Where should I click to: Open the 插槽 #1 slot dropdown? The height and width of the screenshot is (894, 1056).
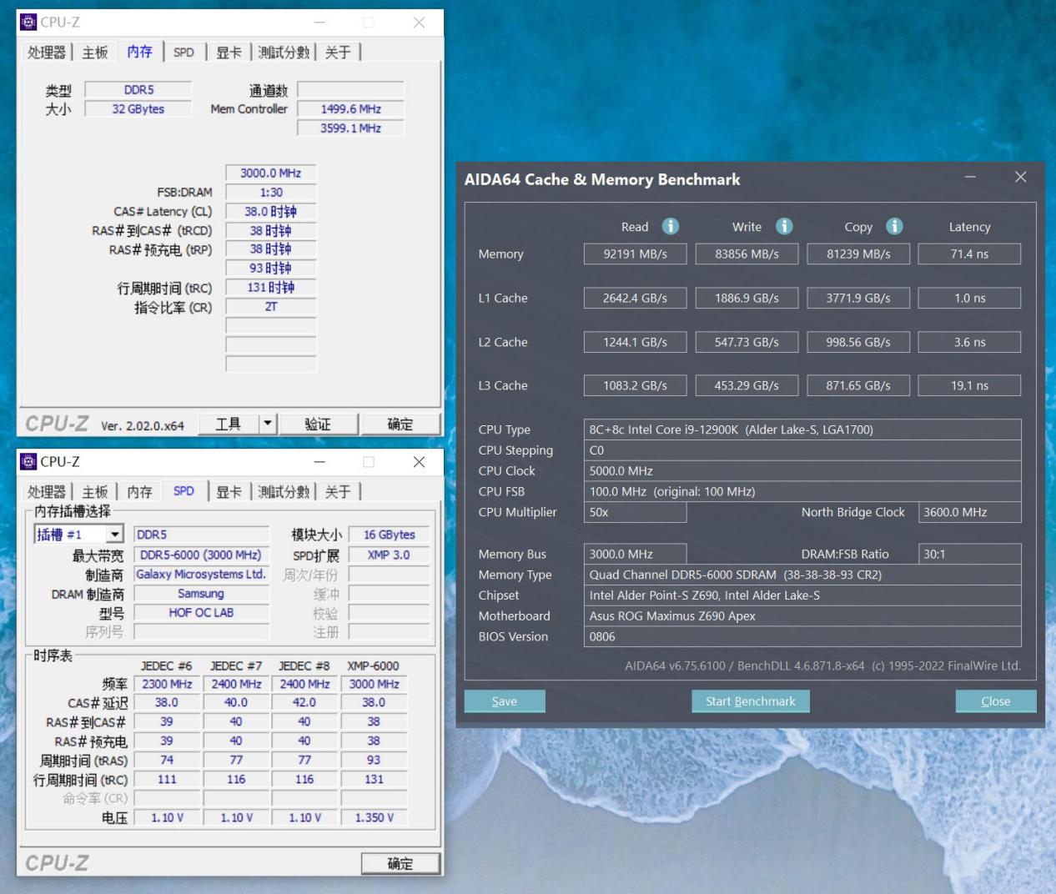coord(115,535)
